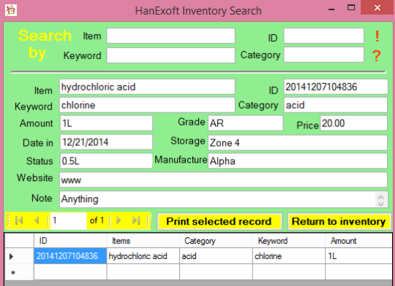395x286 pixels.
Task: Click the Keyword field containing chlorine
Action: pos(147,105)
